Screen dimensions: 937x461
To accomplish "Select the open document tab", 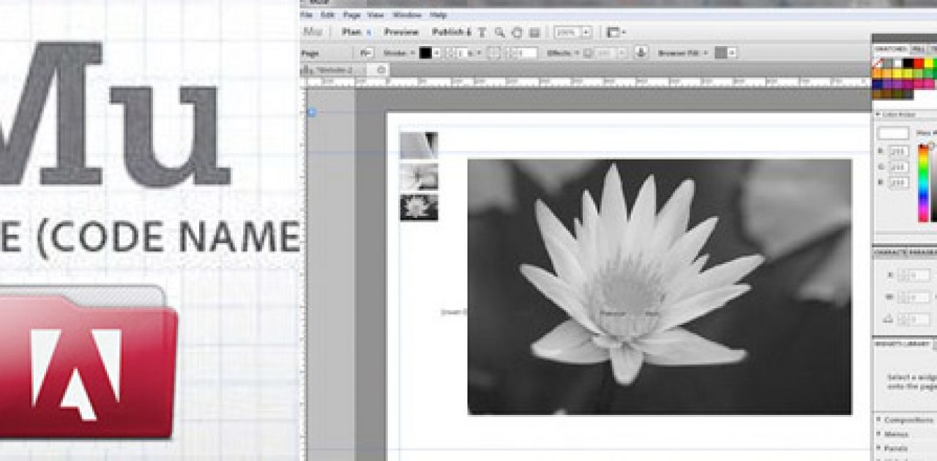I will [x=345, y=70].
